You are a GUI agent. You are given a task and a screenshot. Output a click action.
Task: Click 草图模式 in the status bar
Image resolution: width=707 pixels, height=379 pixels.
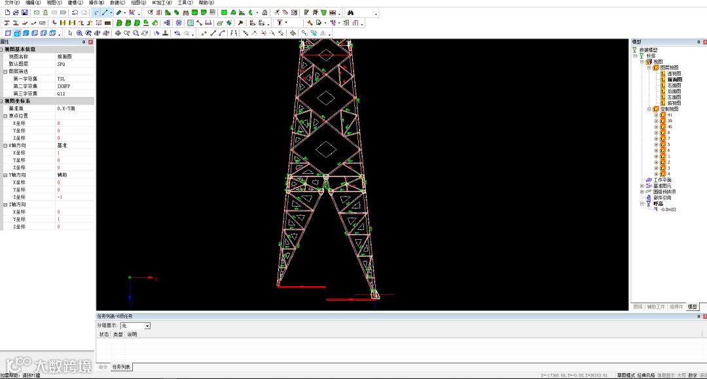626,375
